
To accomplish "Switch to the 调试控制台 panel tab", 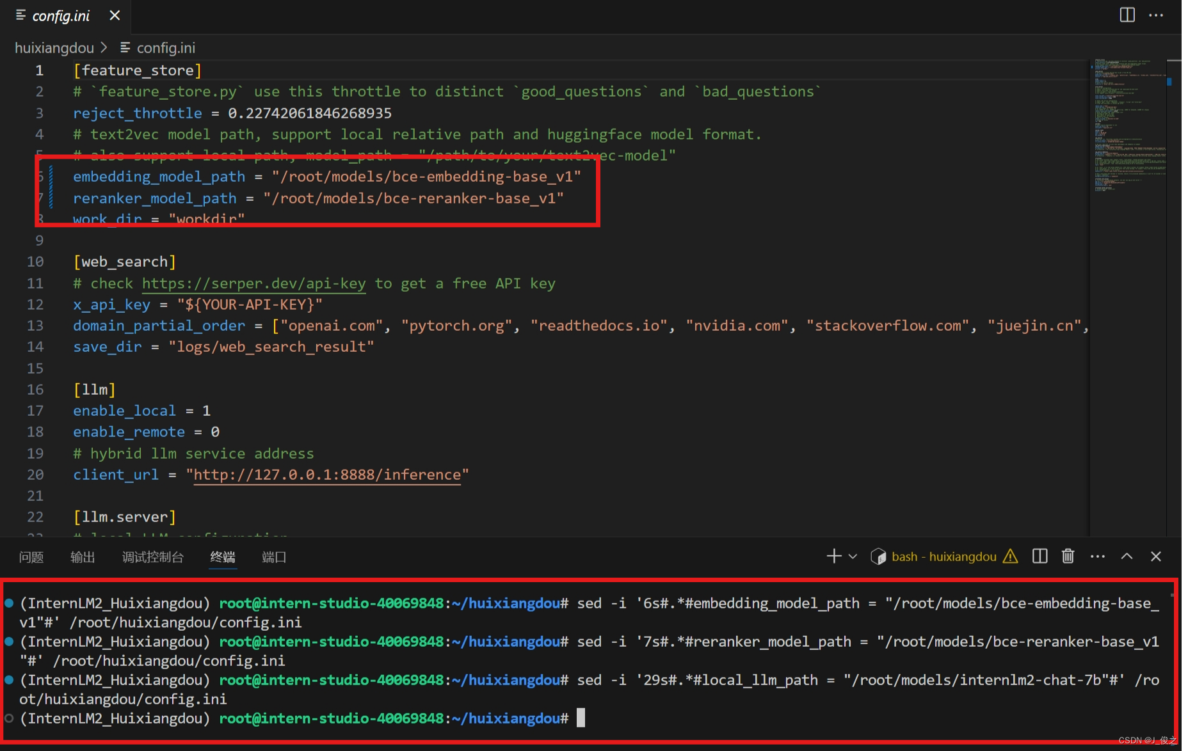I will 152,557.
